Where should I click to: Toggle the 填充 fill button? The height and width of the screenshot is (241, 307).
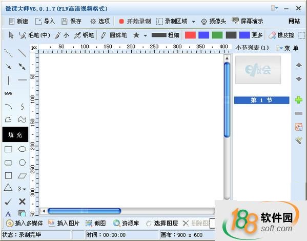[15, 134]
